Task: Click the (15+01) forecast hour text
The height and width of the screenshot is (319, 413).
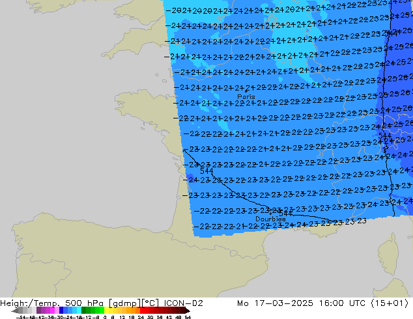Action: [390, 303]
